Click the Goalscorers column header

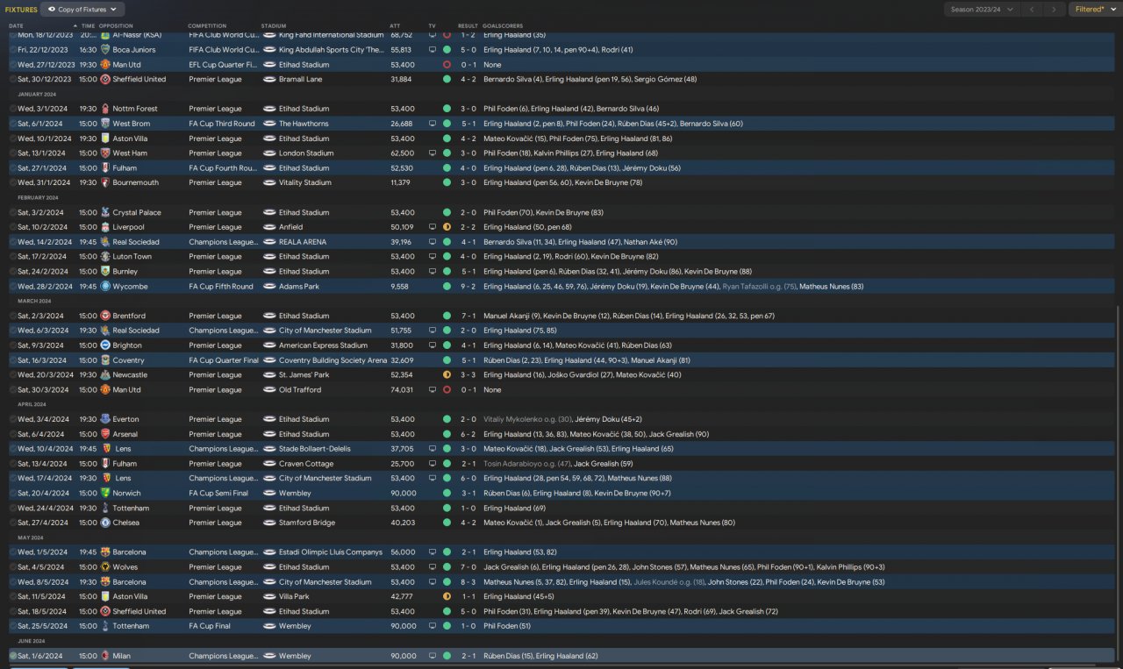coord(502,26)
